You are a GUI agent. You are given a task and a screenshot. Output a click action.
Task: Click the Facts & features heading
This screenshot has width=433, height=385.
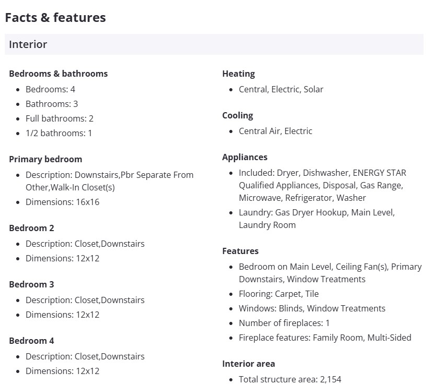pyautogui.click(x=55, y=18)
